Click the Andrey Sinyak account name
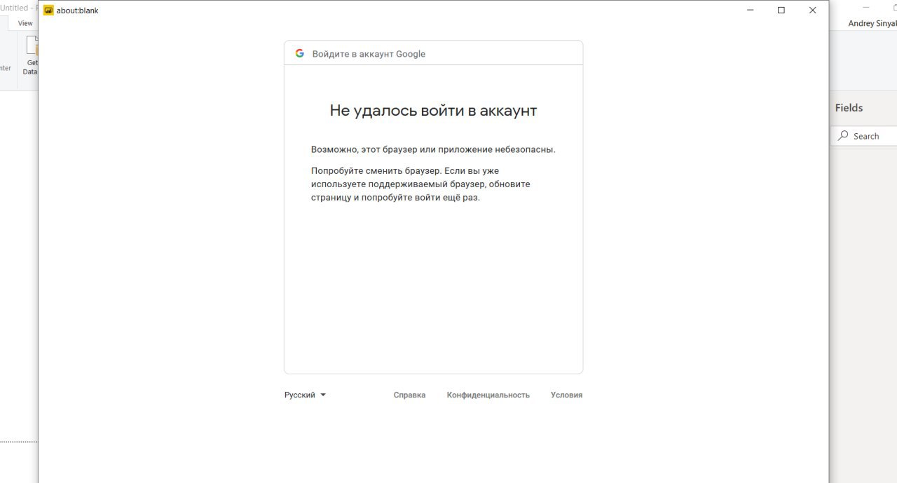897x483 pixels. 872,23
